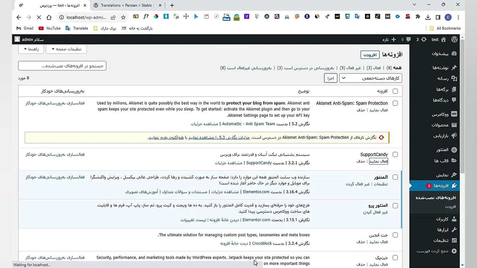Click the installed plugins search field
477x268 pixels.
(x=62, y=66)
